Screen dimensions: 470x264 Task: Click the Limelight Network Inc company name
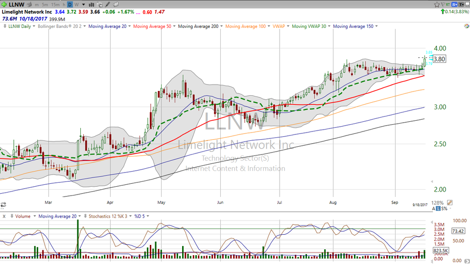pyautogui.click(x=27, y=12)
